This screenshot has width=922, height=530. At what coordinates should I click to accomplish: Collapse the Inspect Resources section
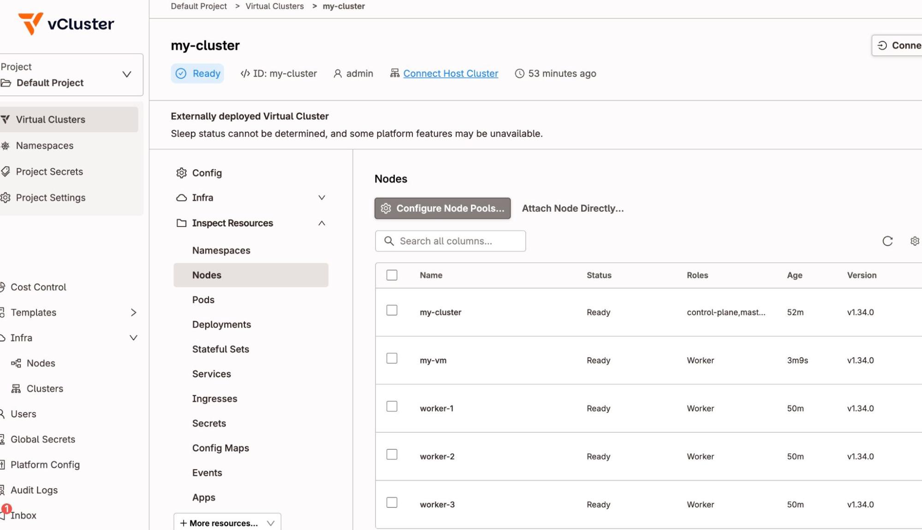point(321,223)
